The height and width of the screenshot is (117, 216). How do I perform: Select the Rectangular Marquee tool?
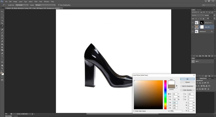2,14
